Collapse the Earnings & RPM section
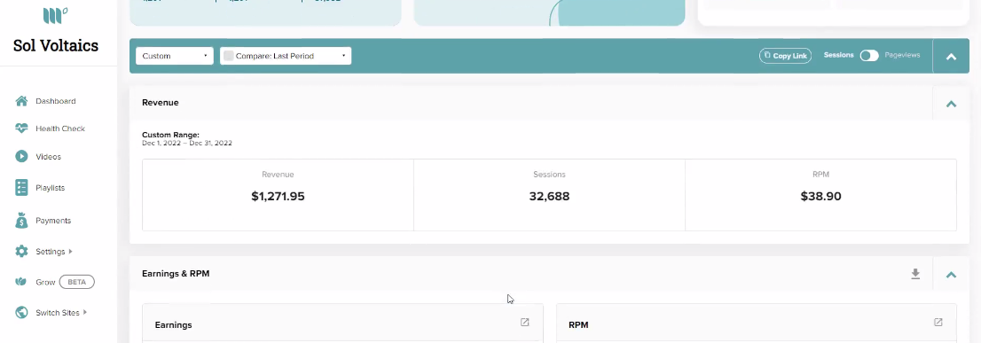 951,274
